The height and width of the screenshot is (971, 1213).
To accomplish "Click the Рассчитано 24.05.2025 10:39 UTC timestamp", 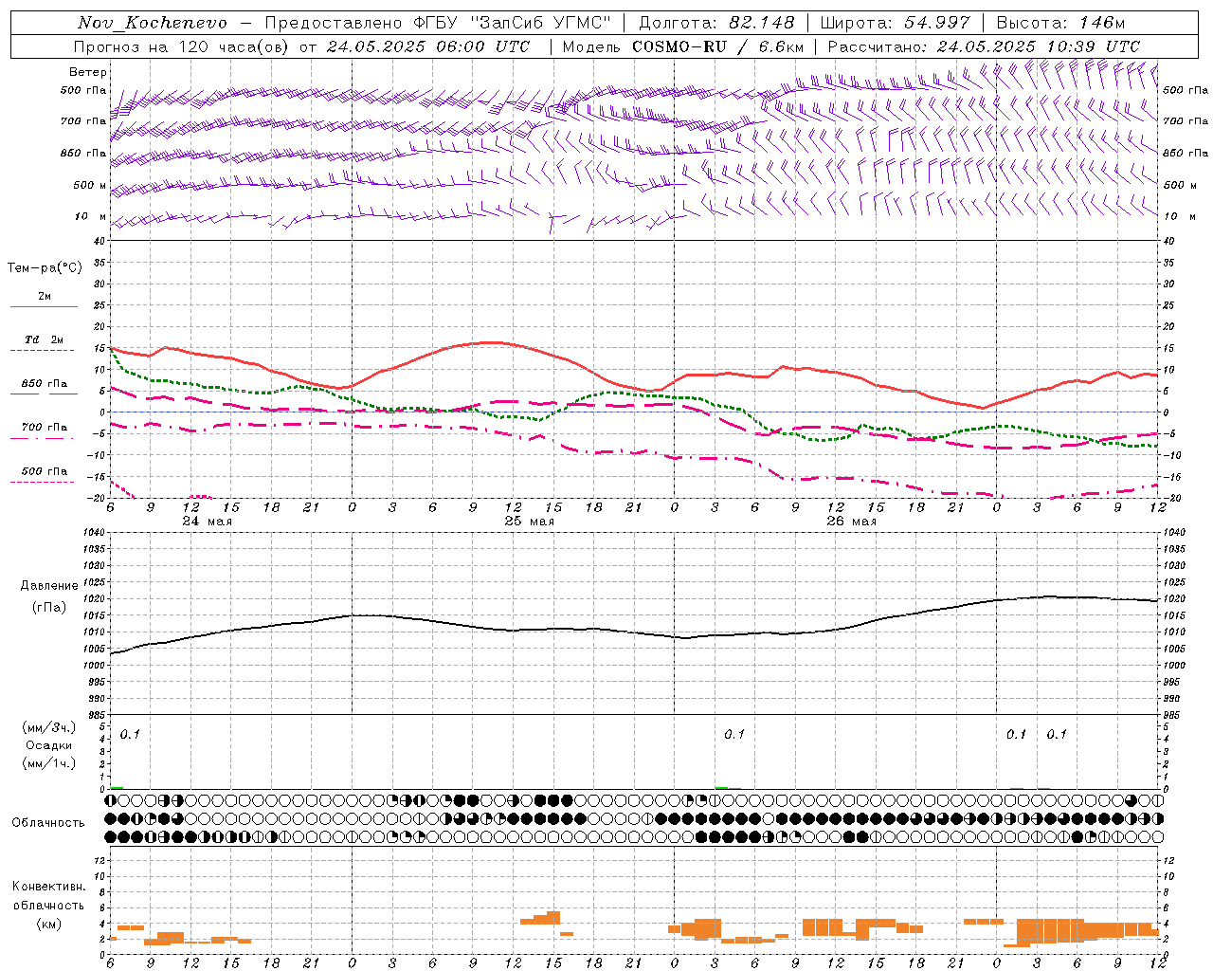I will (984, 46).
